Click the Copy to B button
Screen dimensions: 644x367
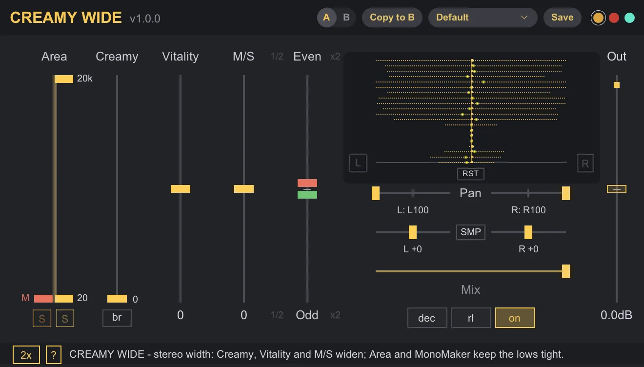(392, 18)
